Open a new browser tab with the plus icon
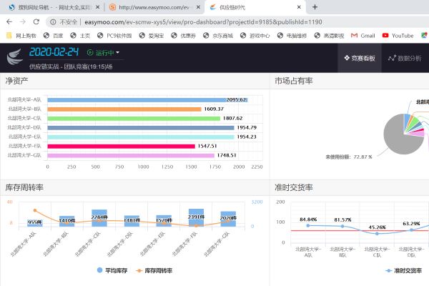The image size is (429, 286). pyautogui.click(x=315, y=6)
